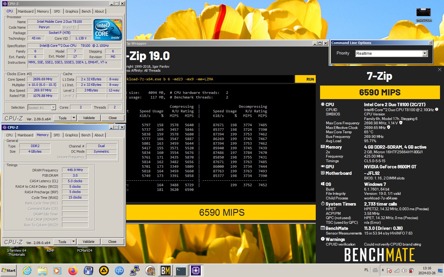444x277 pixels.
Task: Click the Memory icon in BenchMate panel
Action: (323, 147)
